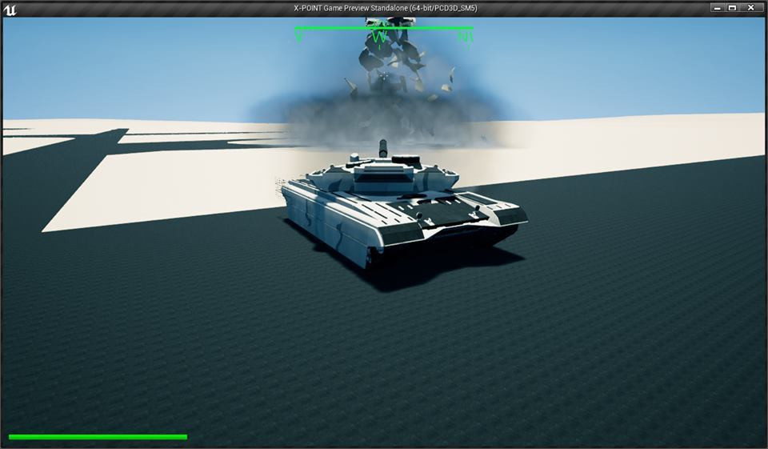This screenshot has width=768, height=449.
Task: Minimize the X-POINT Game Preview window
Action: click(x=718, y=8)
